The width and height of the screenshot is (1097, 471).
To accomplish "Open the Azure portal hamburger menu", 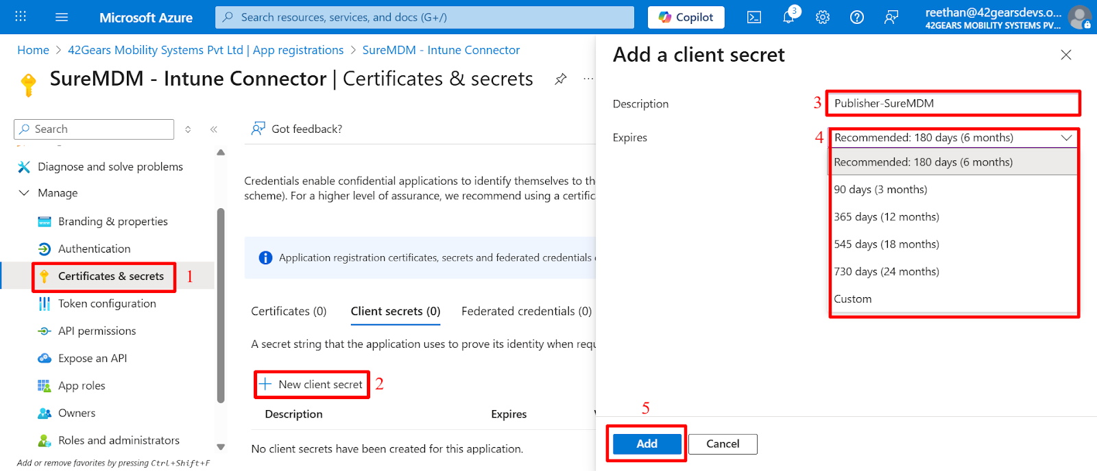I will coord(62,17).
